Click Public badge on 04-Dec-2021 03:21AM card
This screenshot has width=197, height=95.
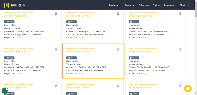point(9,58)
